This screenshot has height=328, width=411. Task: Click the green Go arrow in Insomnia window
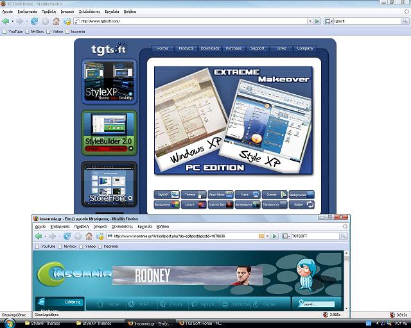point(274,236)
